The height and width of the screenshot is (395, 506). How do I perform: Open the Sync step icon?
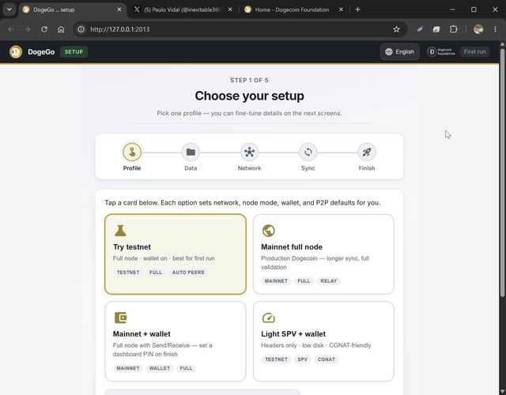pos(308,152)
